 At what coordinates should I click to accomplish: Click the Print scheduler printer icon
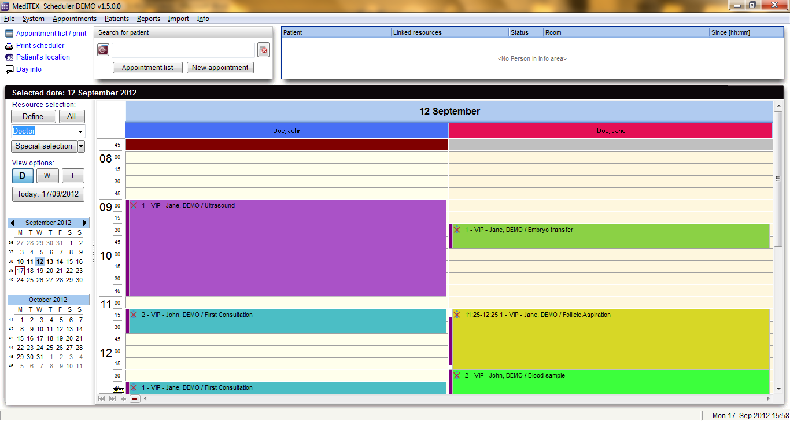pos(9,46)
